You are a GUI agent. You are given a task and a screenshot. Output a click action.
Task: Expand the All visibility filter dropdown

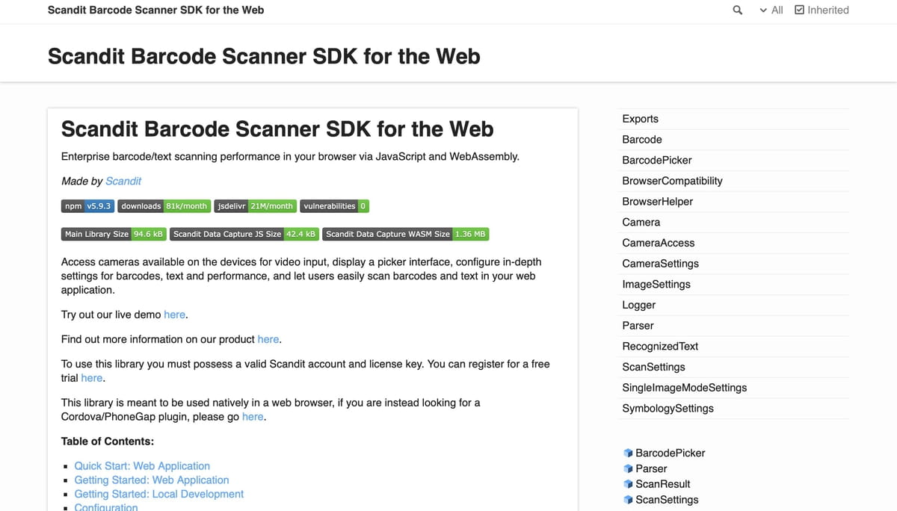[771, 10]
